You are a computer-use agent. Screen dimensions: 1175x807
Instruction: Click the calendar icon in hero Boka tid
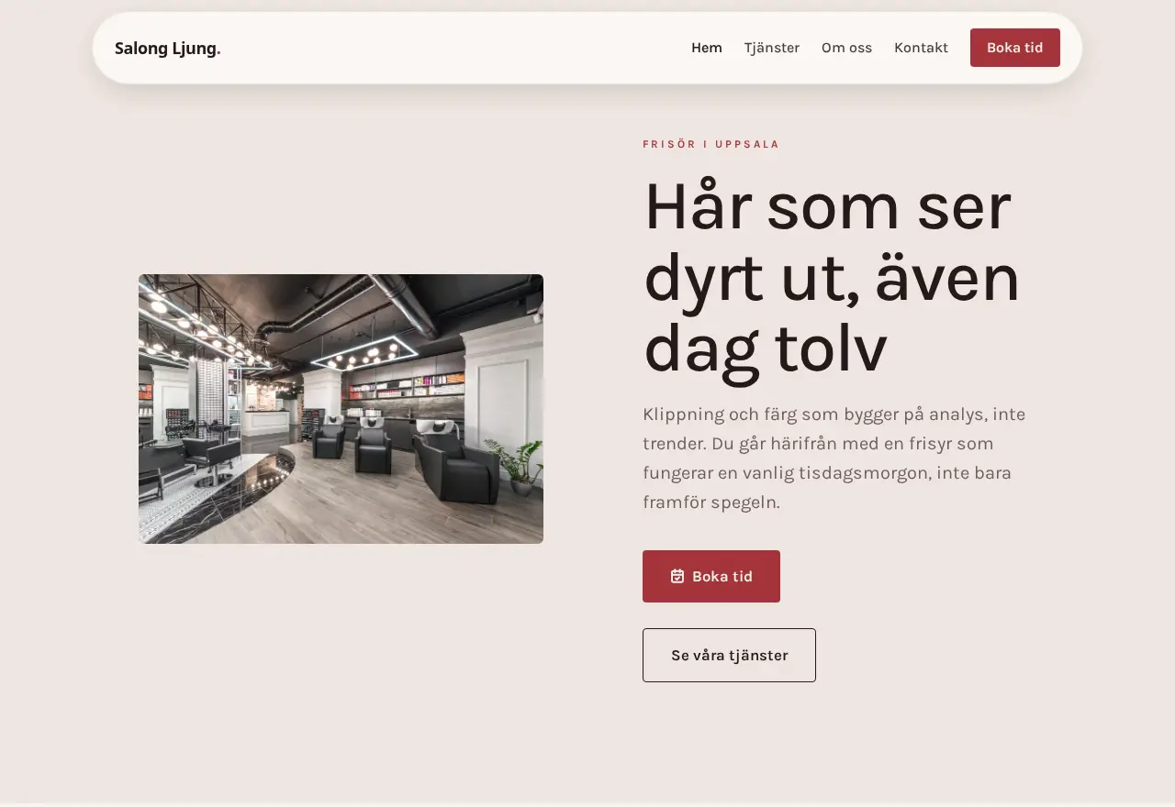677,576
